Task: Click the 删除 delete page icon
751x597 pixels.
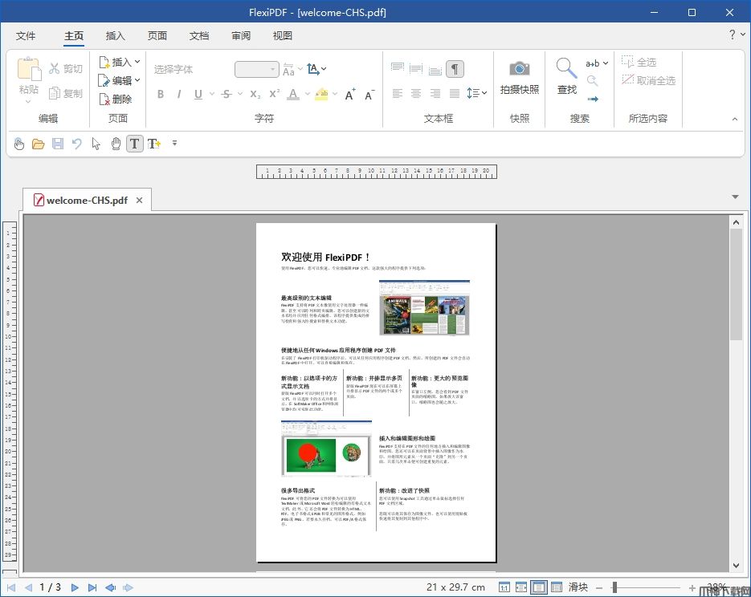Action: click(x=105, y=99)
